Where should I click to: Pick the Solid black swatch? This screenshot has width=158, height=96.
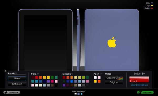click(x=56, y=85)
